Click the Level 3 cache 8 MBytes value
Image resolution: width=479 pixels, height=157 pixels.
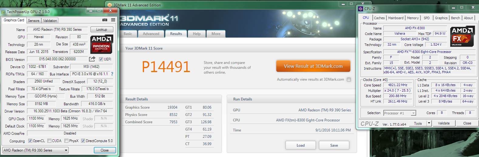coord(445,101)
